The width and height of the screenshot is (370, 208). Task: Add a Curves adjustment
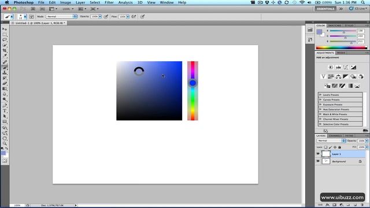[x=346, y=67]
